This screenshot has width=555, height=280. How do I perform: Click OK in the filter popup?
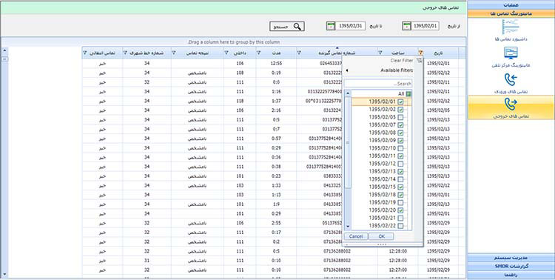point(381,236)
